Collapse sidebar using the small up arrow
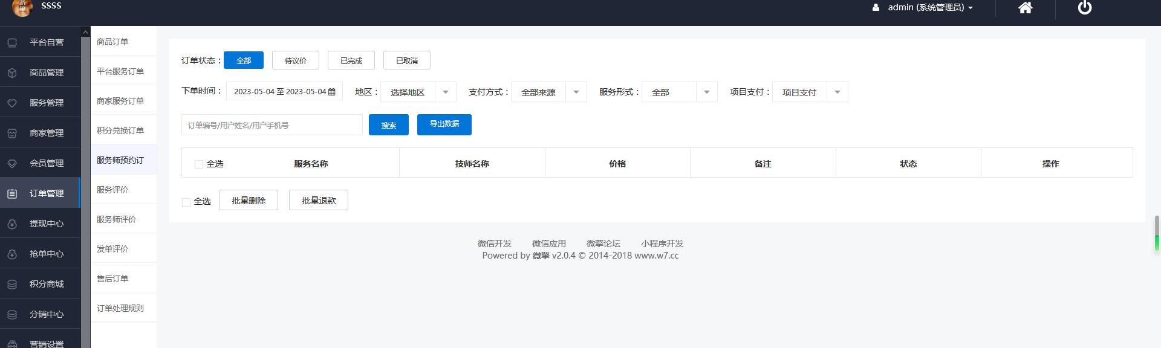 [x=85, y=32]
